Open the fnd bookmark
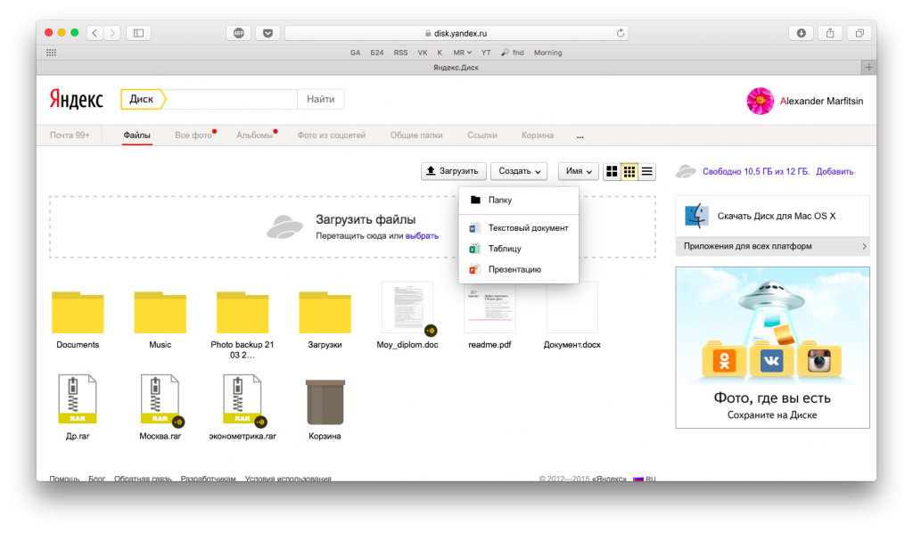This screenshot has height=533, width=913. [513, 53]
